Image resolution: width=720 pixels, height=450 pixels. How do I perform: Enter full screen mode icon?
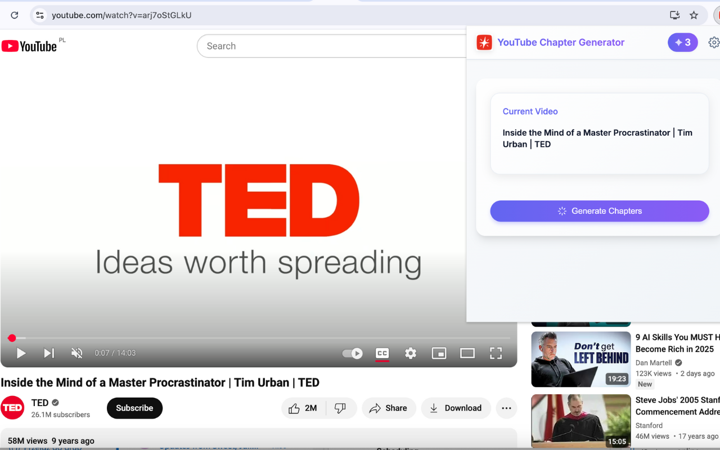496,353
